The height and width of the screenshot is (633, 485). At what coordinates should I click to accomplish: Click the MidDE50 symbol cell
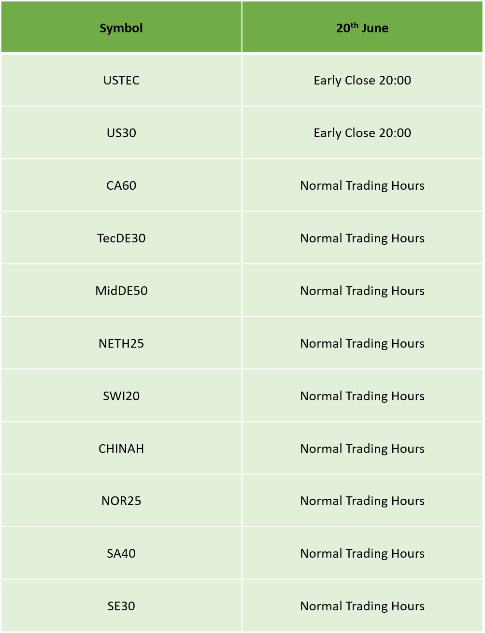121,291
